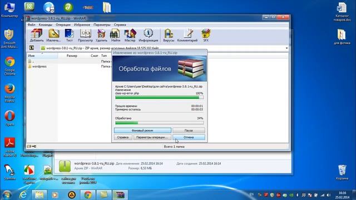Open the Справка menu
This screenshot has height=200, width=356.
click(x=120, y=24)
